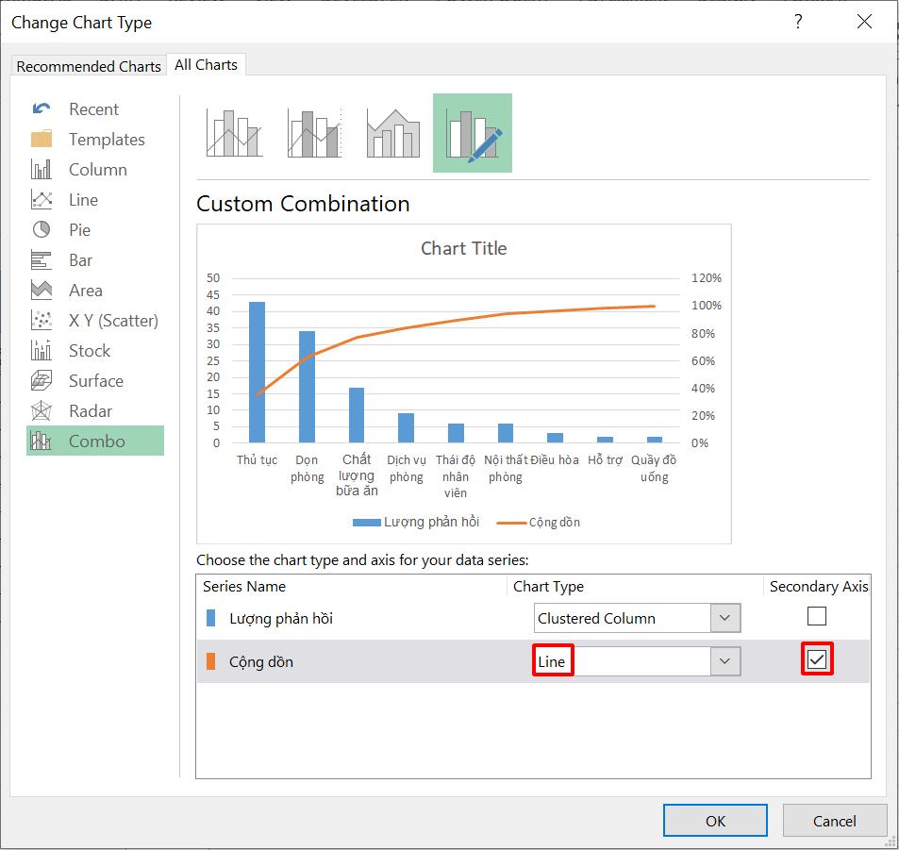Screen dimensions: 899x850
Task: Switch to the Recommended Charts tab
Action: (x=88, y=66)
